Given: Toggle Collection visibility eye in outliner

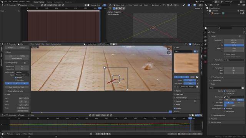Looking at the screenshot, I should pos(241,11).
